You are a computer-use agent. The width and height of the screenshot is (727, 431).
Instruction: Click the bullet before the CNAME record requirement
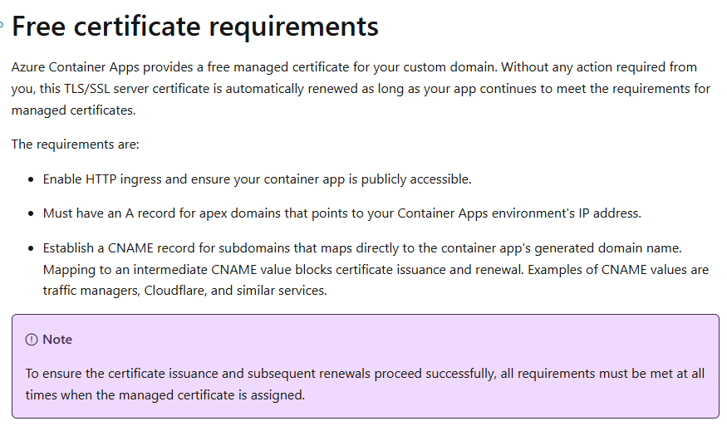[x=32, y=249]
